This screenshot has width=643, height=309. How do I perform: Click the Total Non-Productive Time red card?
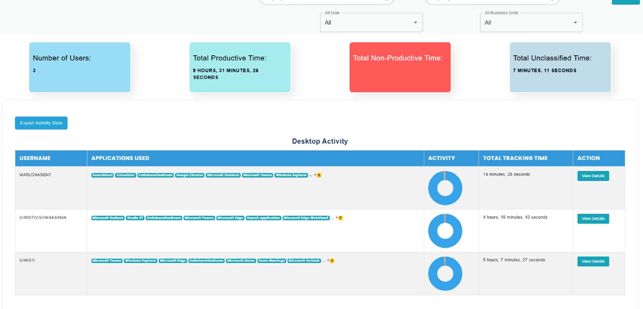tap(400, 67)
